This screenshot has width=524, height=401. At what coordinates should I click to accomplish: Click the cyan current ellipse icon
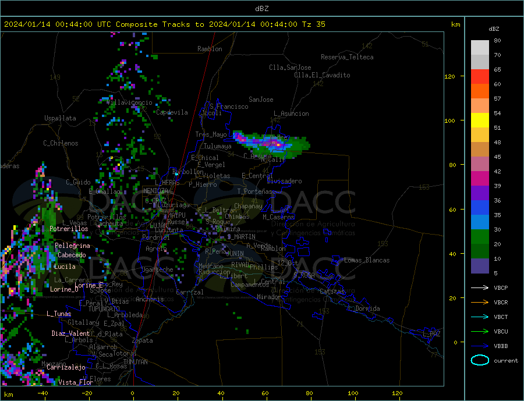click(480, 360)
